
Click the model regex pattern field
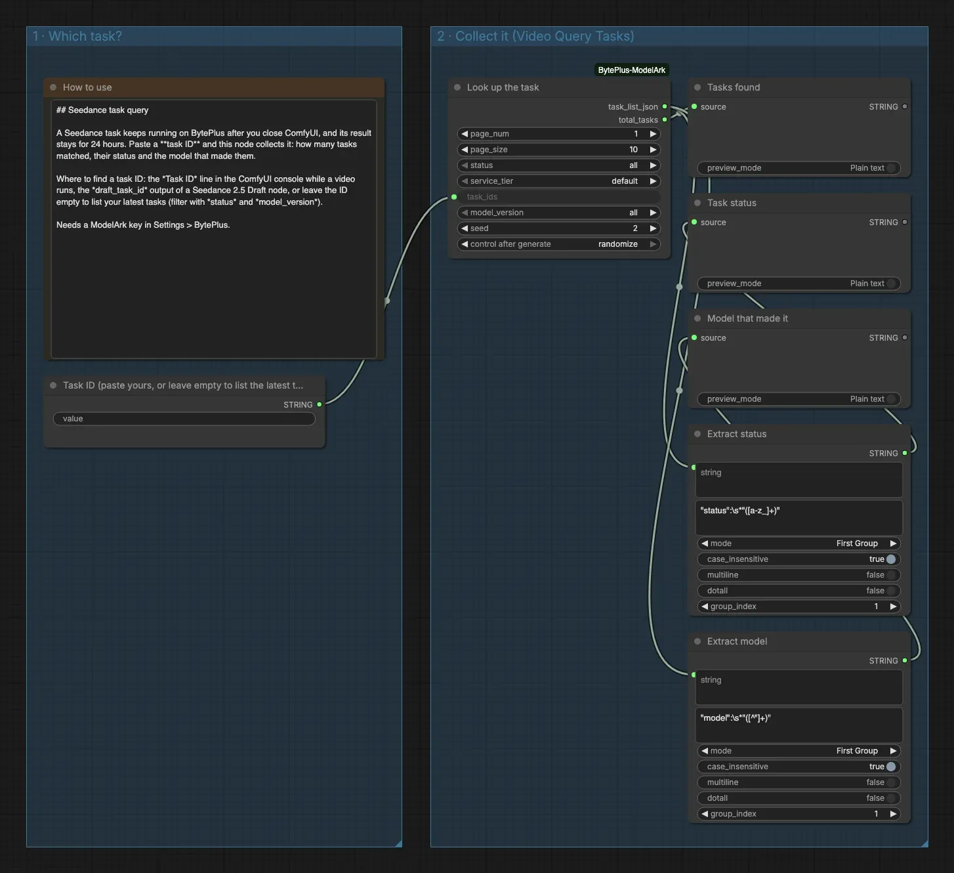coord(798,725)
